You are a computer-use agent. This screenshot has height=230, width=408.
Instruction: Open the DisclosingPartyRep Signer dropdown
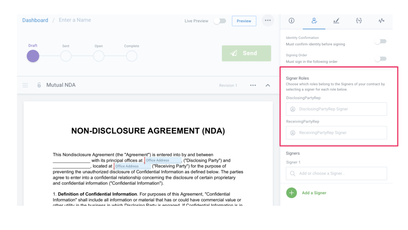tap(336, 109)
